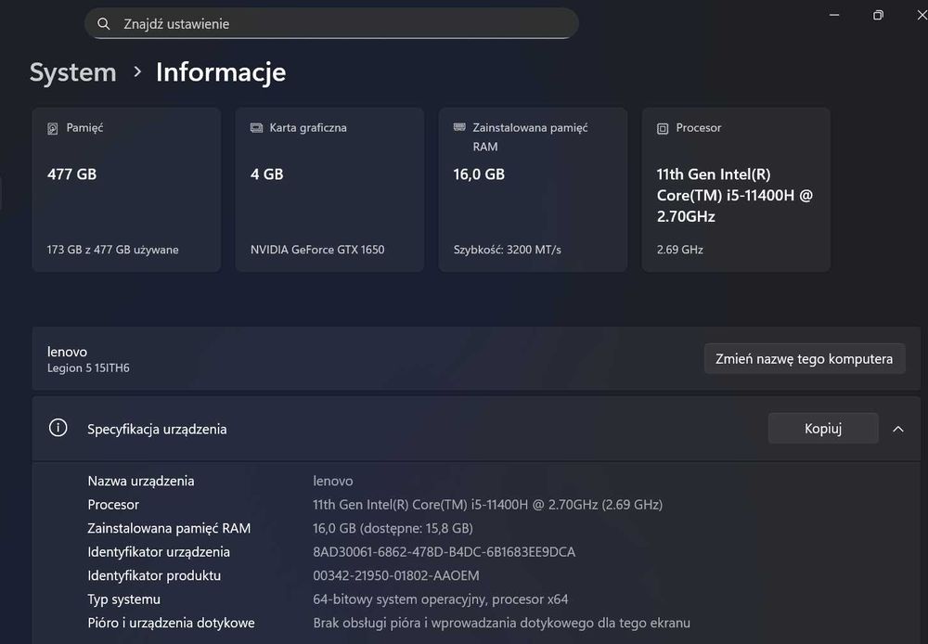Click the '2.69 GHz' value in Procesor card

coord(680,250)
